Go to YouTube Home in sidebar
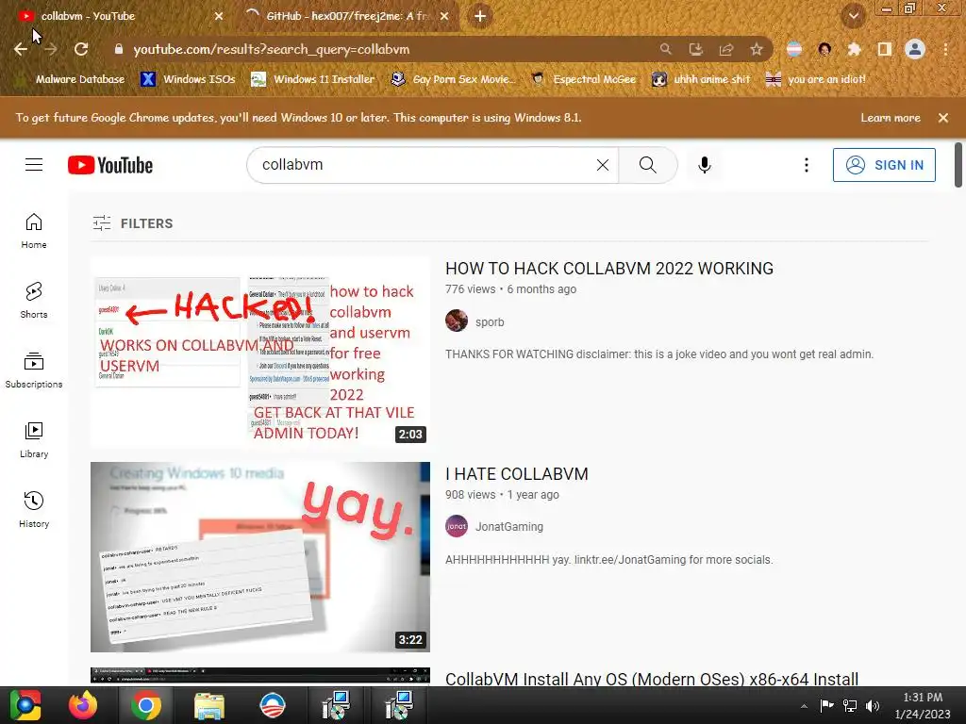 pos(34,231)
